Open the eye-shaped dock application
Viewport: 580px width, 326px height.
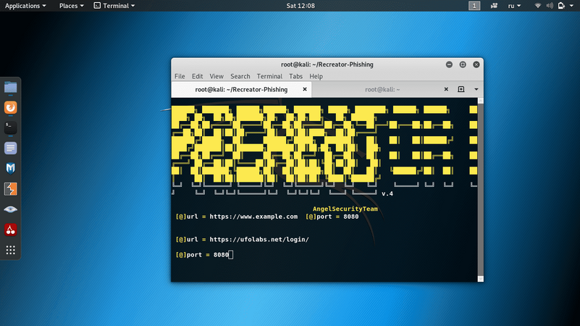tap(10, 209)
